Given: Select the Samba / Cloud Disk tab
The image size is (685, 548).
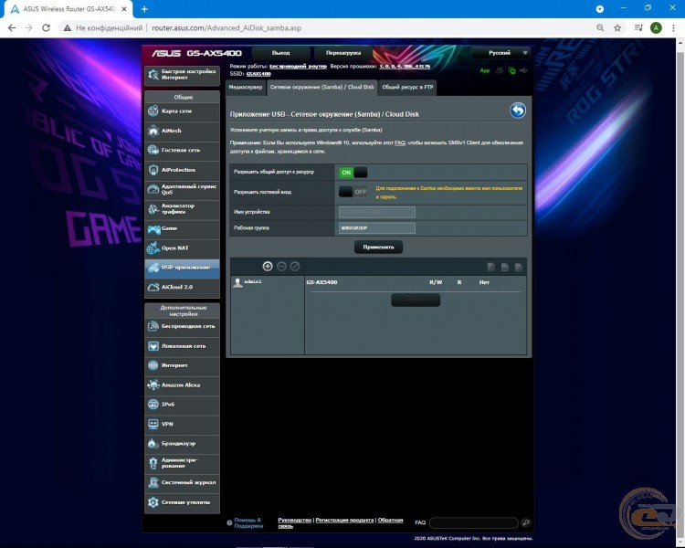Looking at the screenshot, I should pos(322,88).
